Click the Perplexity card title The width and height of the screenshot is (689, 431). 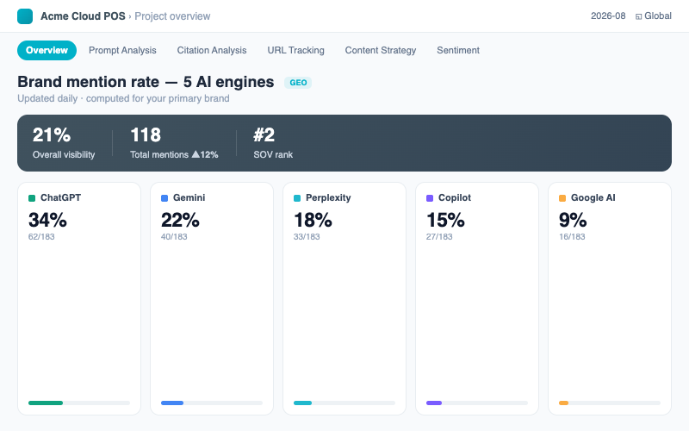coord(328,198)
